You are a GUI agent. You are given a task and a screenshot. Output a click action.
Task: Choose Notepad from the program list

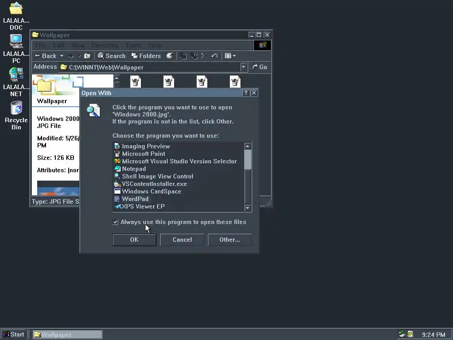[x=130, y=169]
